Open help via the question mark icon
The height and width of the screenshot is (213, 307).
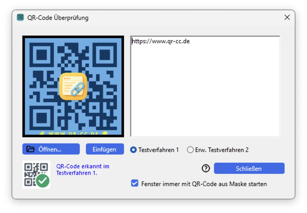click(x=206, y=168)
